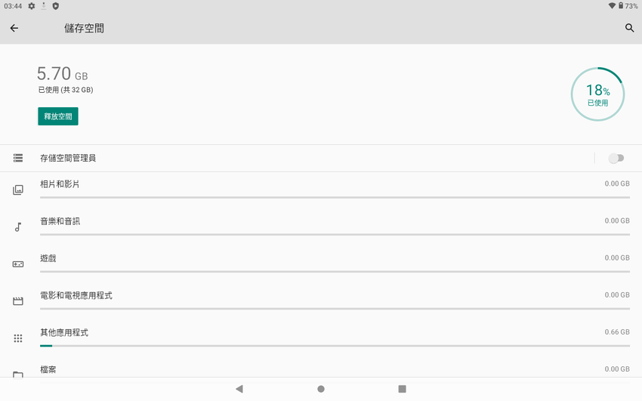Tap the recent apps square button
Screen dimensions: 642x401
(x=402, y=389)
